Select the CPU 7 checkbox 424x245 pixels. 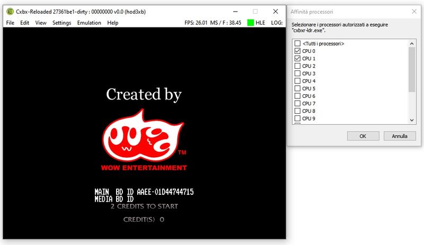[297, 103]
